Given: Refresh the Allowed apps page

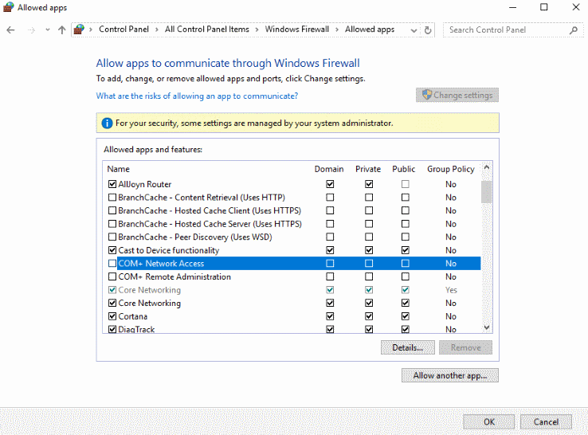Looking at the screenshot, I should [428, 30].
